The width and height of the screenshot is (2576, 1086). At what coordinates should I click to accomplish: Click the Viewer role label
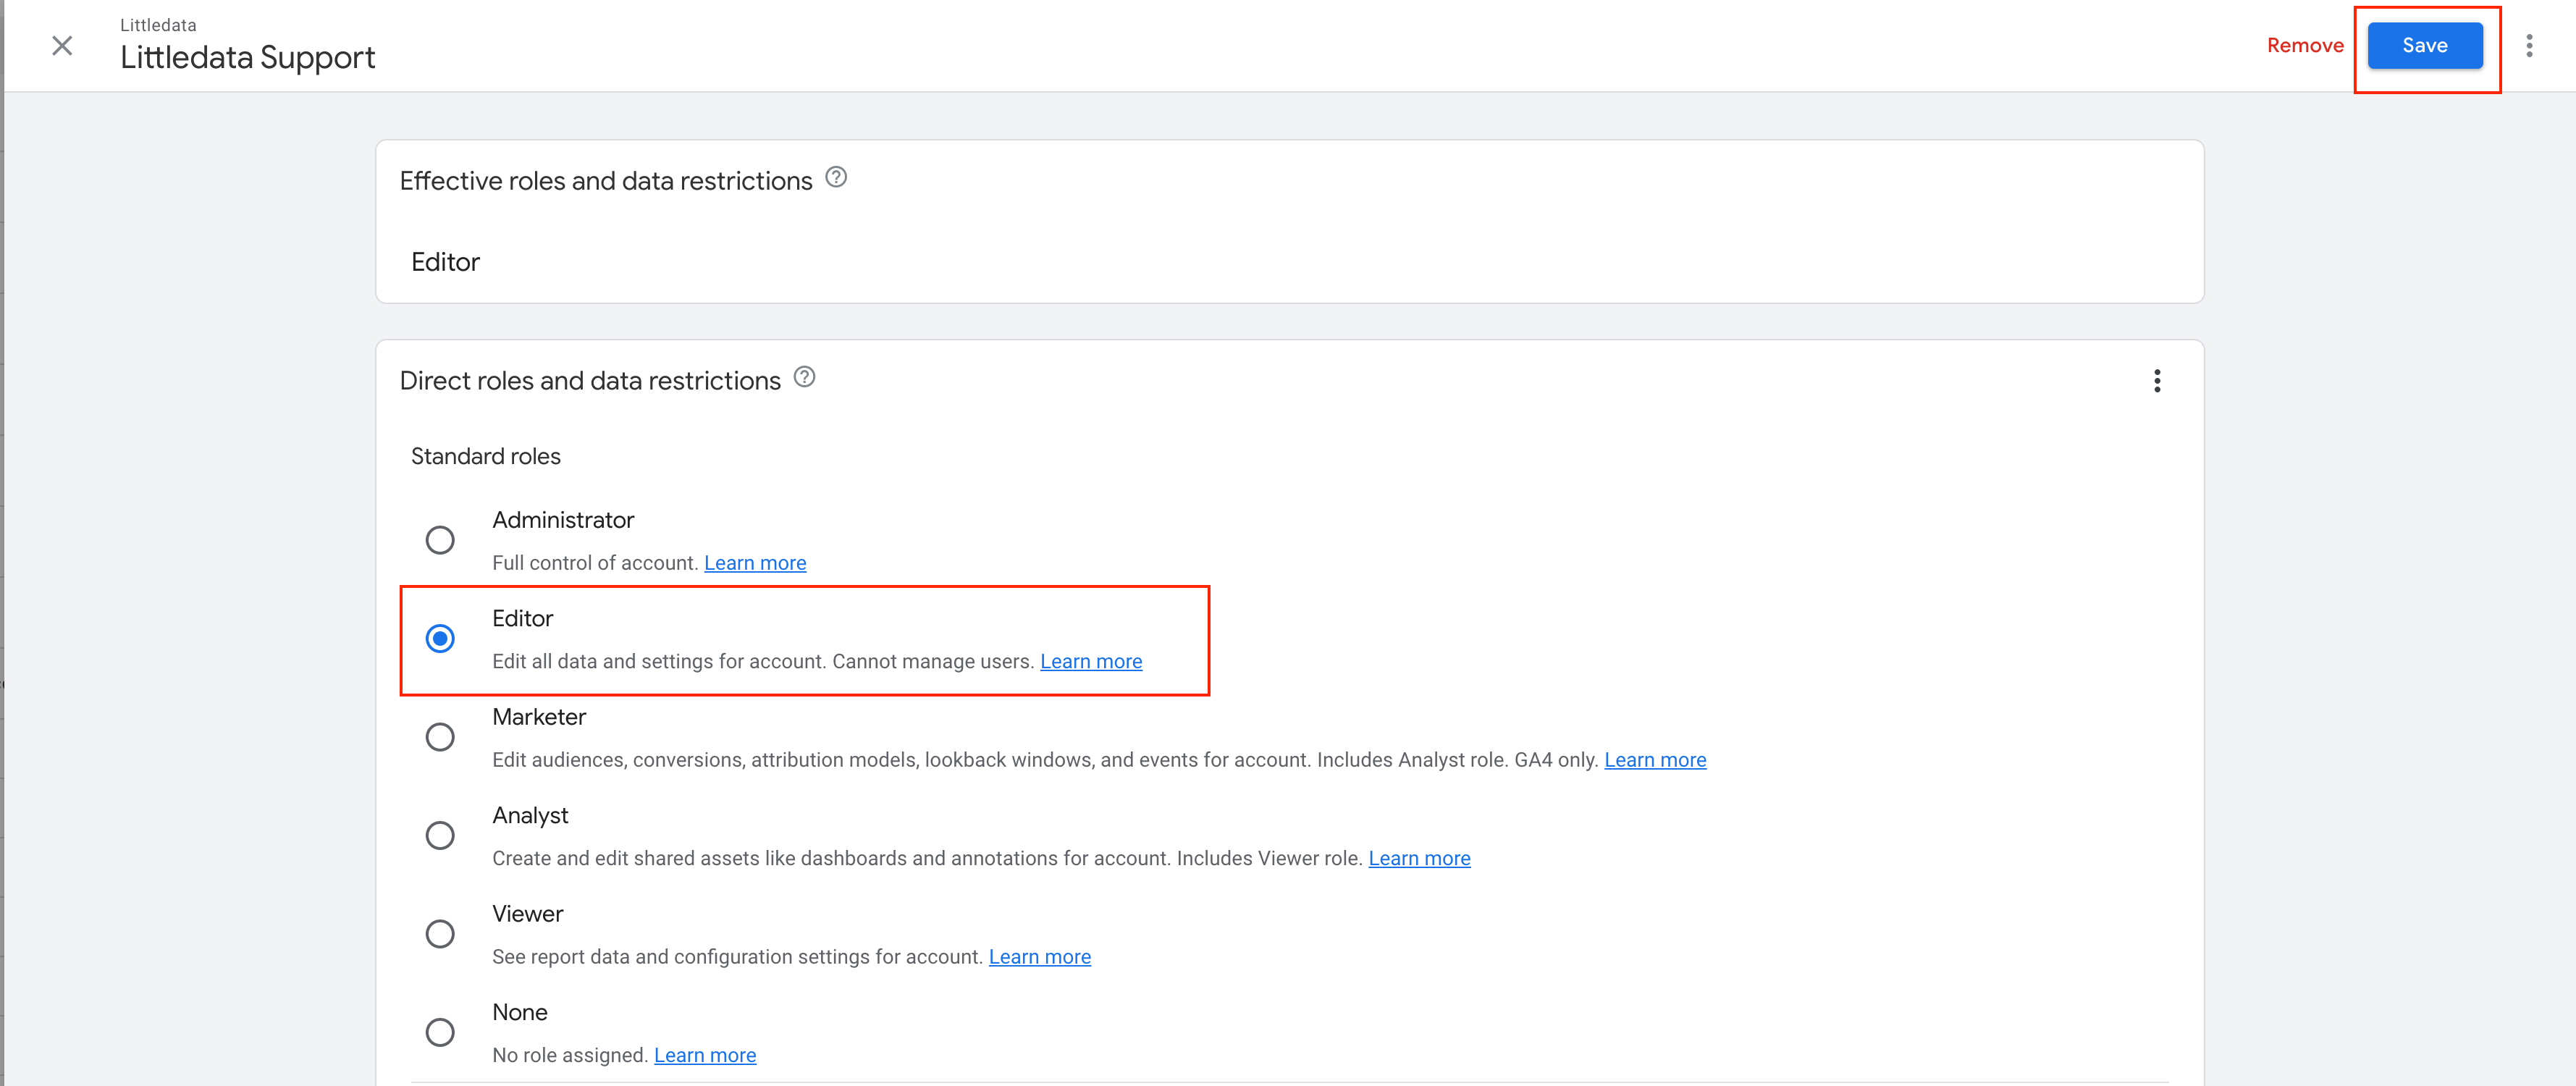528,914
